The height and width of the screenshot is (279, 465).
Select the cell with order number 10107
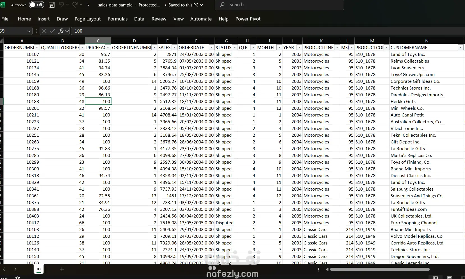22,54
